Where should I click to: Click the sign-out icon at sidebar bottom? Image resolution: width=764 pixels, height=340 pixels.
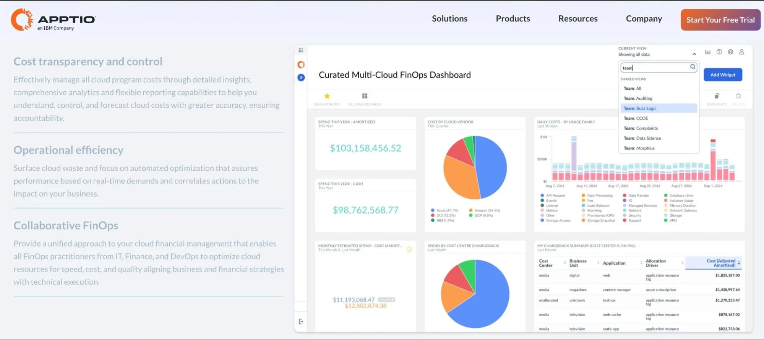point(301,322)
